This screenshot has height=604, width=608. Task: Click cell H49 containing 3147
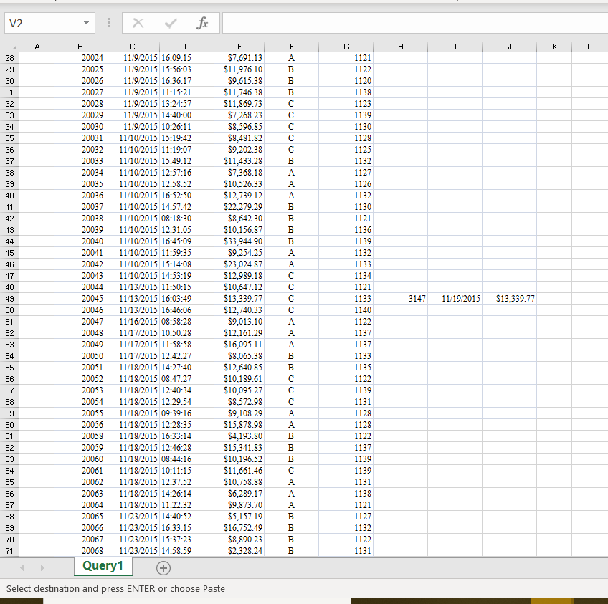click(x=400, y=299)
